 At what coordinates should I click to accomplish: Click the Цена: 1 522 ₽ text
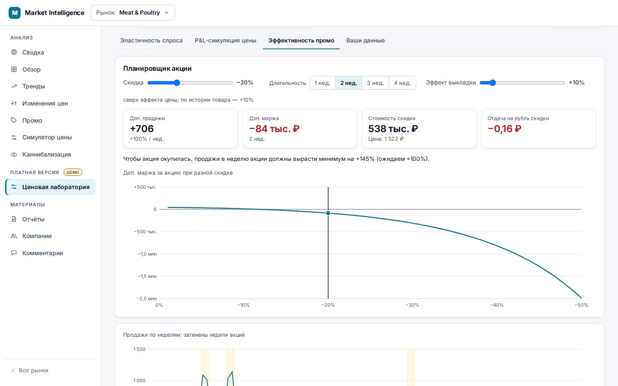[x=386, y=139]
